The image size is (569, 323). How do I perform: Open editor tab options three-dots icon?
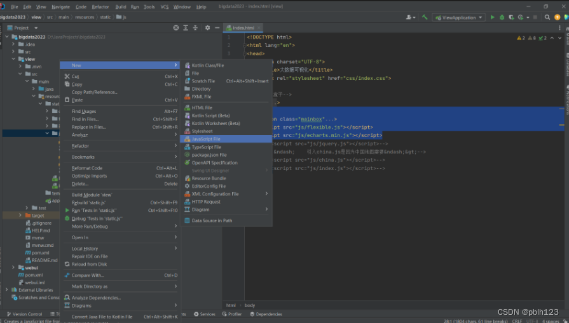pyautogui.click(x=559, y=28)
